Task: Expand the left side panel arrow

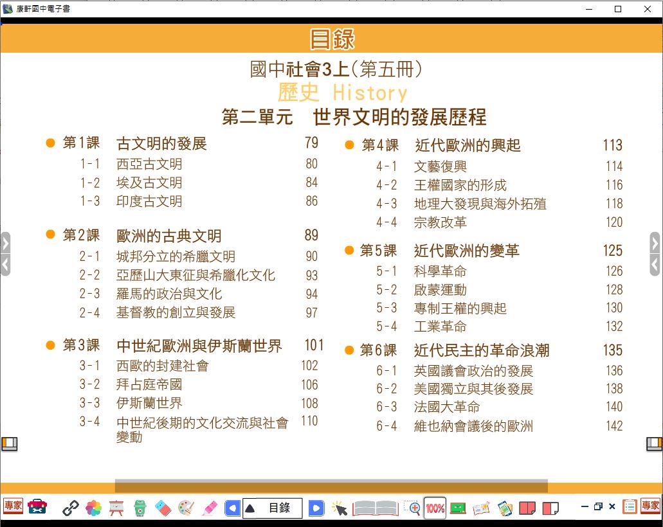Action: (x=5, y=244)
